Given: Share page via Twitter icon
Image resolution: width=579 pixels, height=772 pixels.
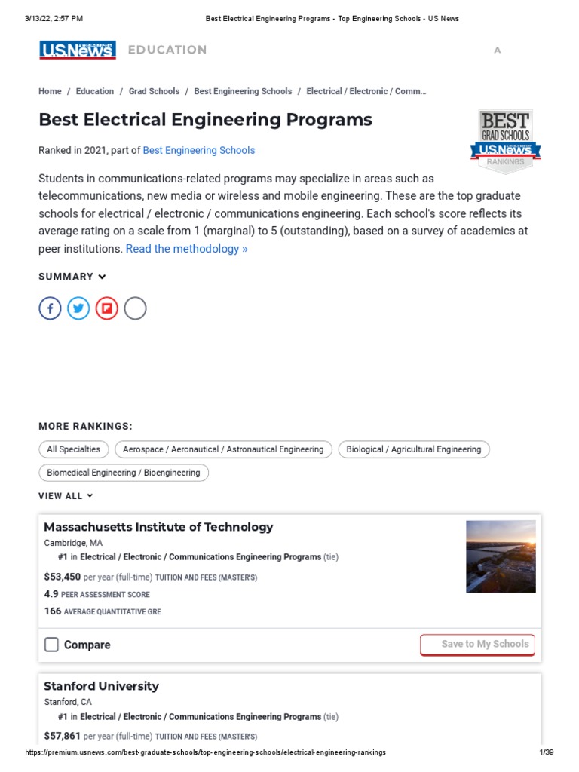Looking at the screenshot, I should (78, 308).
